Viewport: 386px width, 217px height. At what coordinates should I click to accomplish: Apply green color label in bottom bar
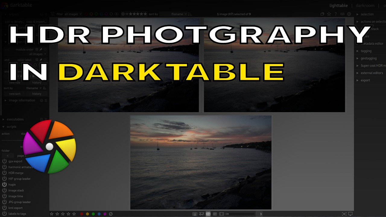93,214
